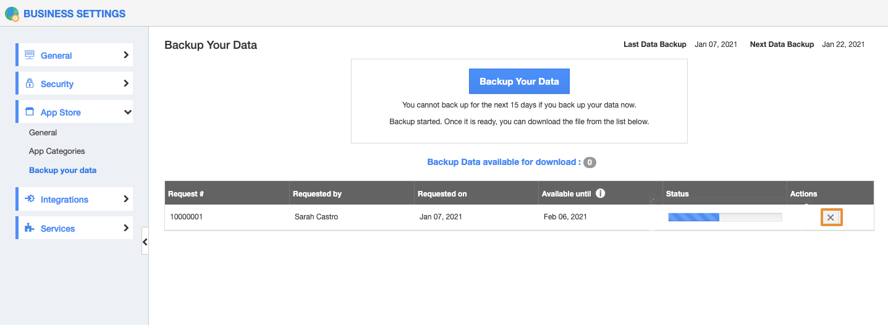Open App Categories submenu item

click(x=57, y=151)
